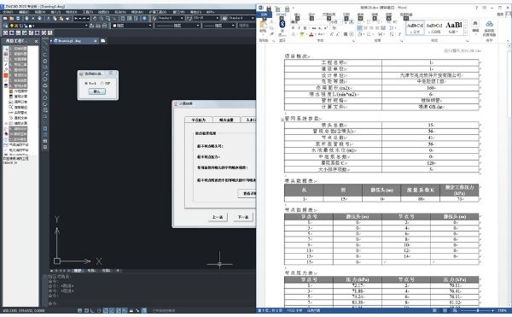Open the layer dropdown in ZWCAD layer toolbar
Viewport: 512px width, 317px height.
tap(86, 26)
